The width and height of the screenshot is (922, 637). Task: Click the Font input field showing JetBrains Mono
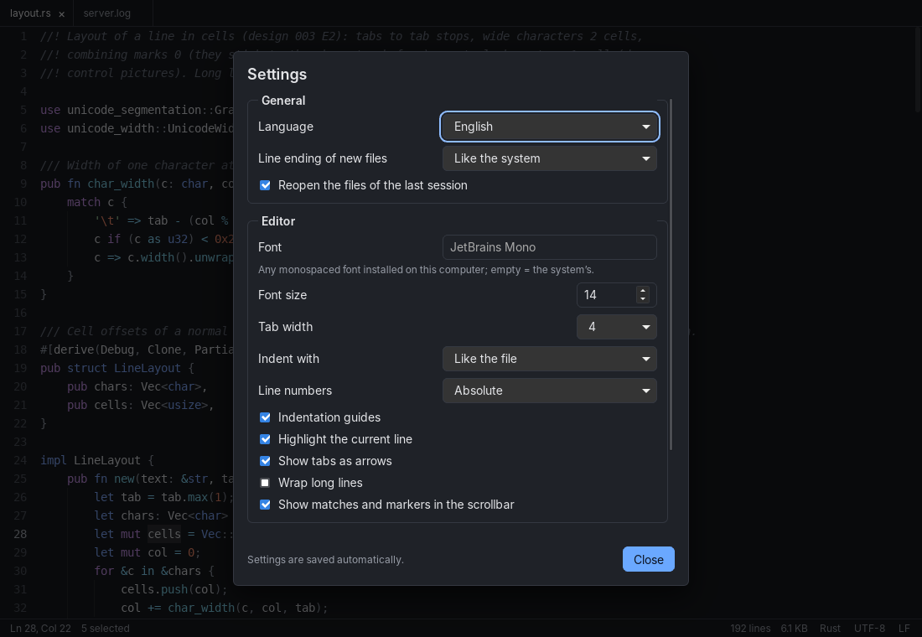549,247
